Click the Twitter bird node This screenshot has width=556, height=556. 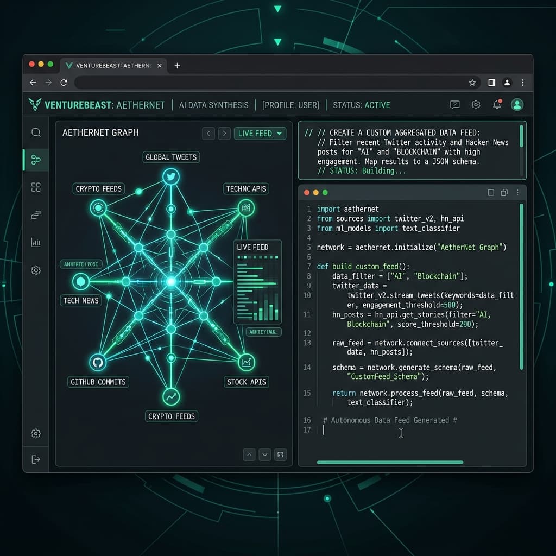[x=171, y=176]
